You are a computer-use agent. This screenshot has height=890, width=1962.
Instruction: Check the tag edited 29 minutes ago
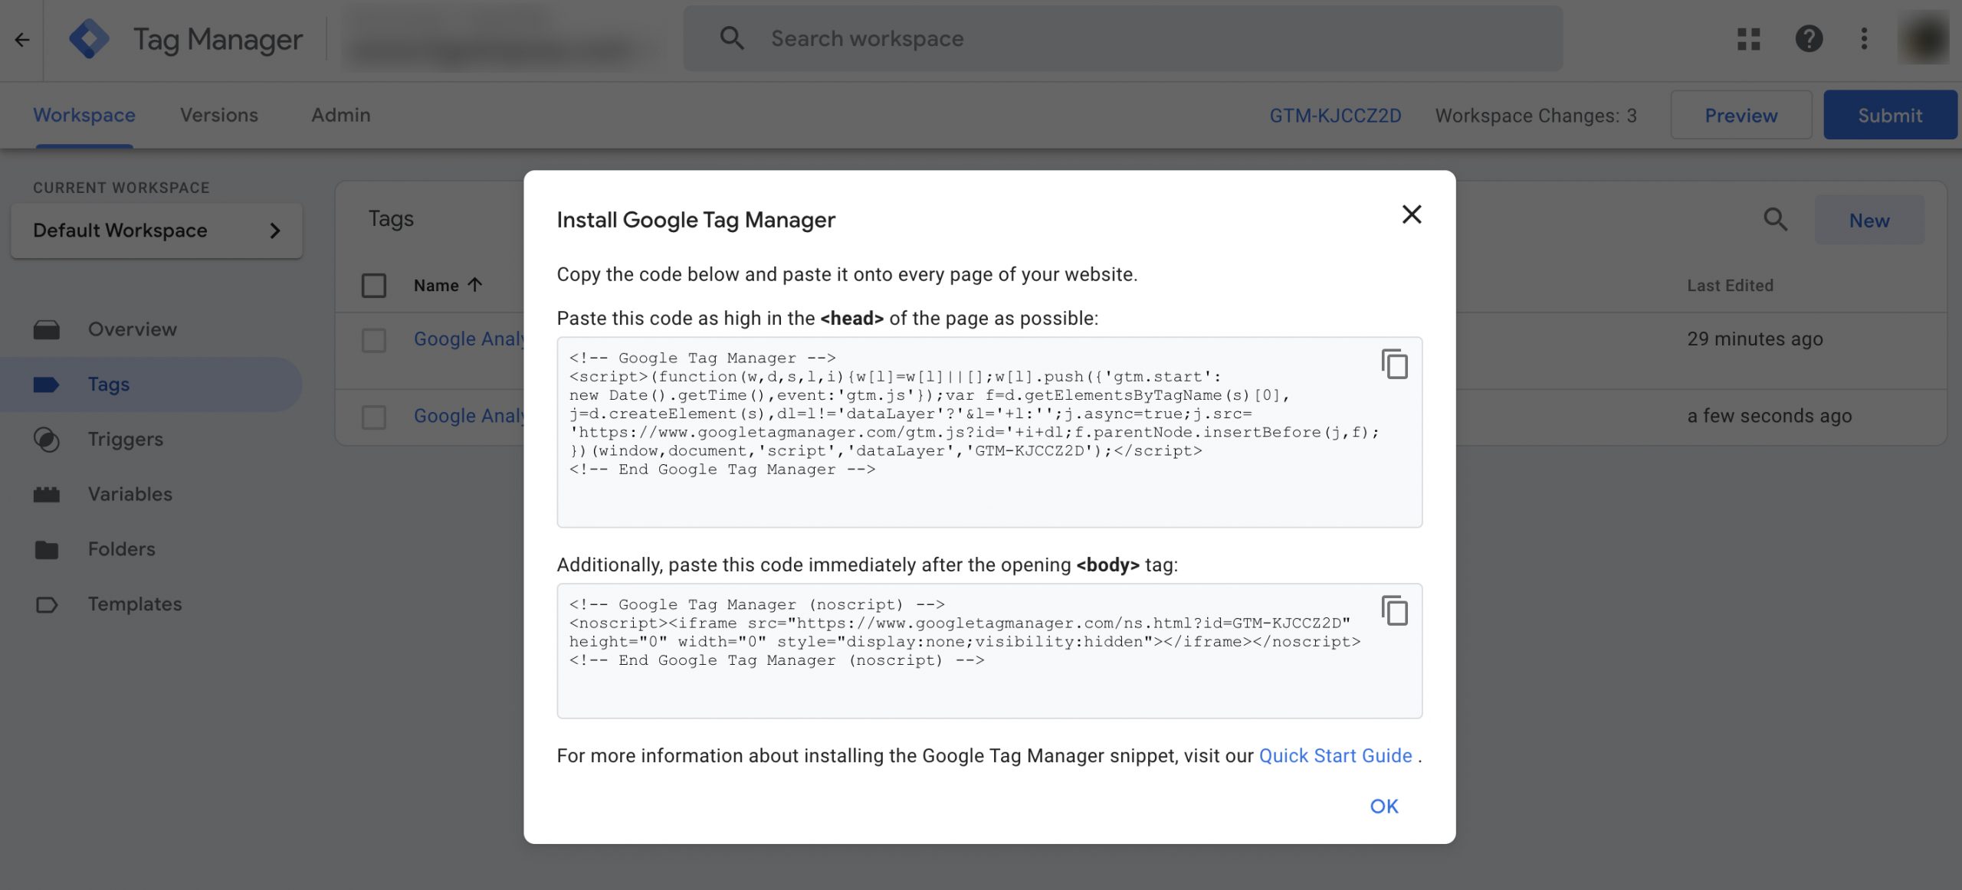(x=374, y=340)
